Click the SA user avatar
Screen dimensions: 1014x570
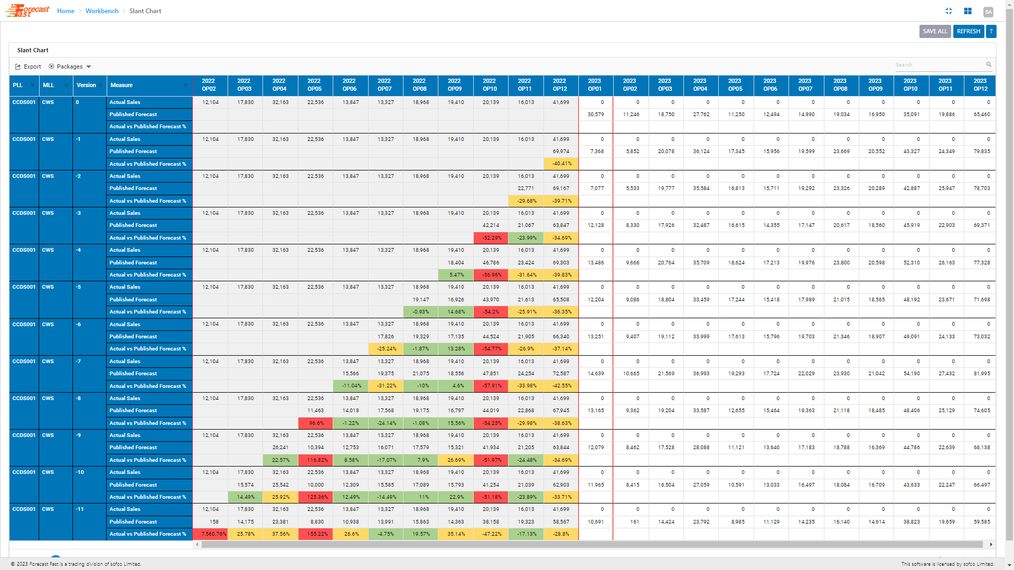(x=988, y=12)
